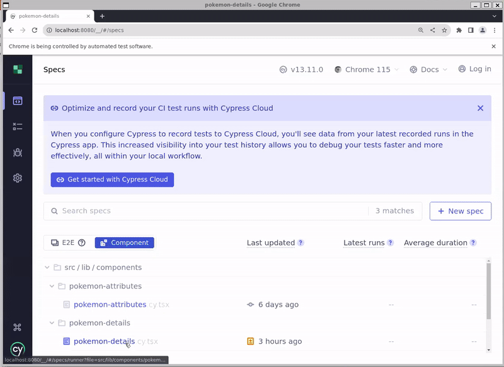The width and height of the screenshot is (504, 367).
Task: Open Chrome three-dot menu
Action: (495, 30)
